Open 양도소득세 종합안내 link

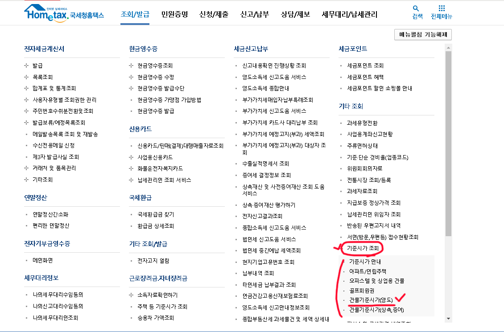pyautogui.click(x=266, y=88)
